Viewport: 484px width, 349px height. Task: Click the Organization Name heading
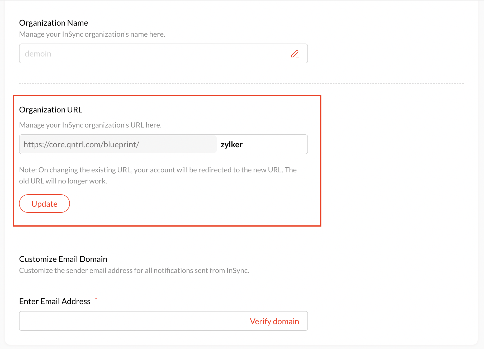click(54, 23)
